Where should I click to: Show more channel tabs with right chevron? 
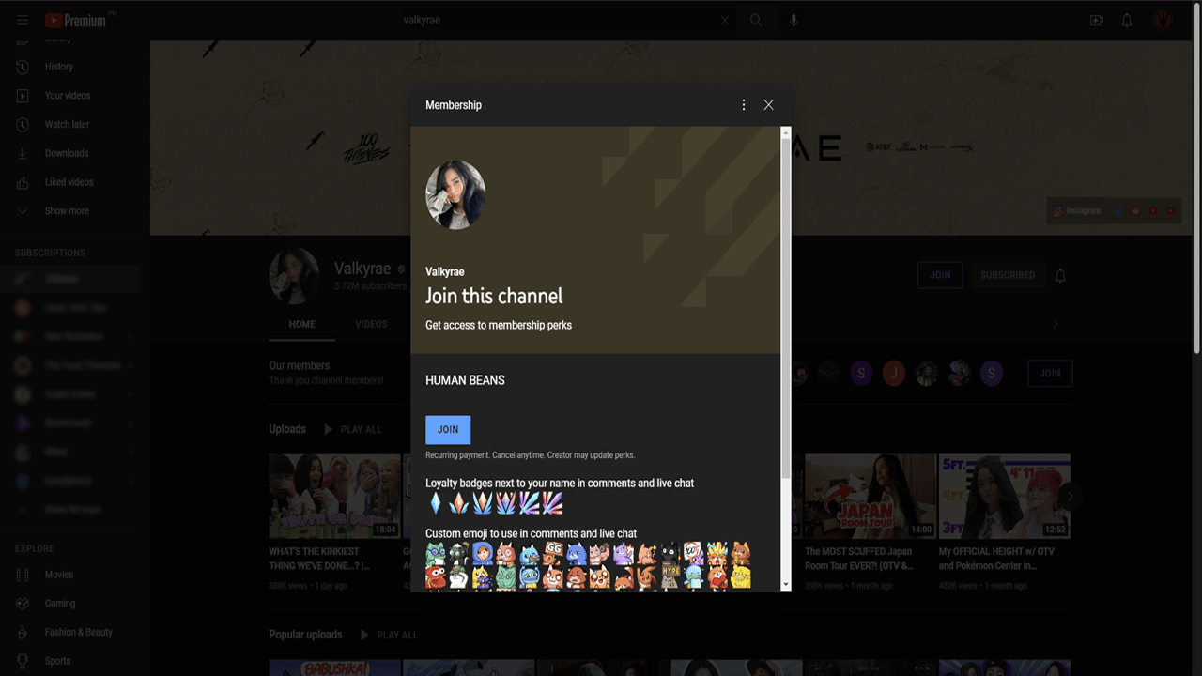[1056, 324]
